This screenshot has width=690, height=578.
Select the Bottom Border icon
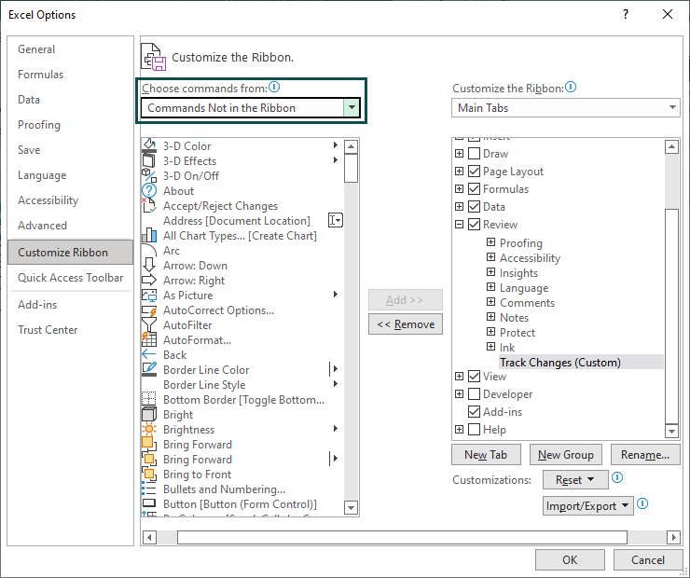(149, 399)
